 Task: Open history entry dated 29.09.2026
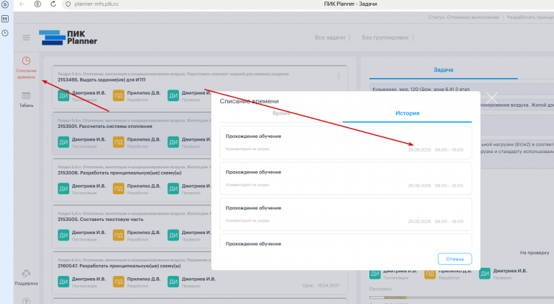(346, 142)
